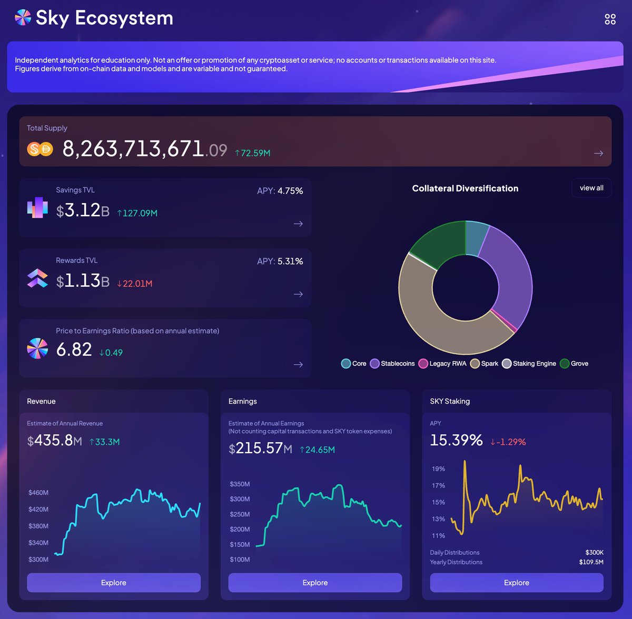The width and height of the screenshot is (632, 619).
Task: Click the Daily Distributions $300K value
Action: pos(594,553)
